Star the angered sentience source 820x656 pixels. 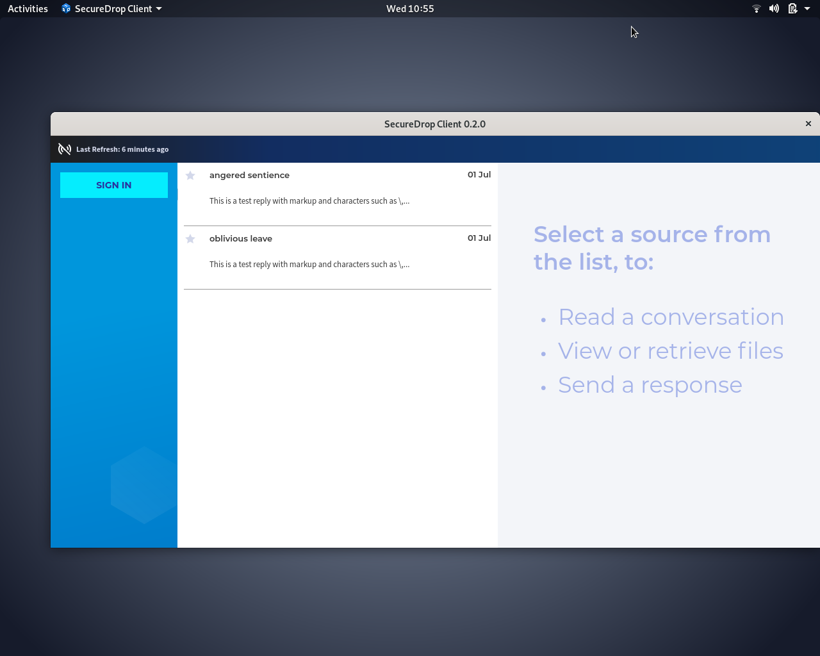tap(190, 176)
